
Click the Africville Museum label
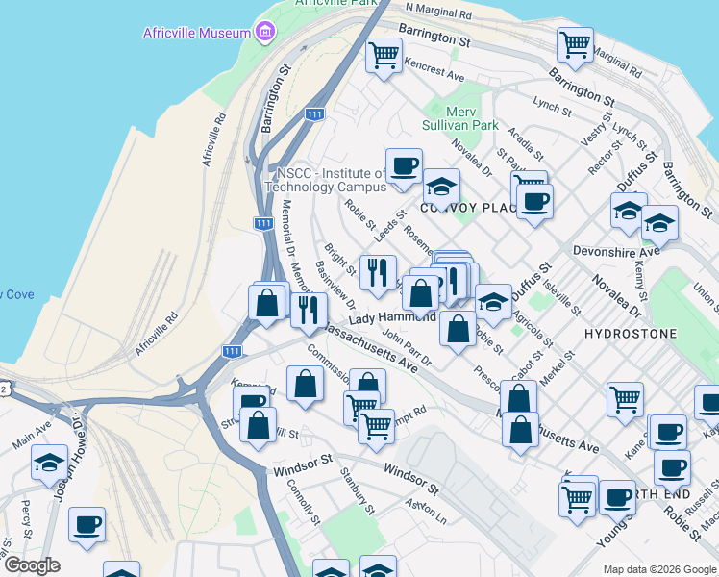pos(197,33)
